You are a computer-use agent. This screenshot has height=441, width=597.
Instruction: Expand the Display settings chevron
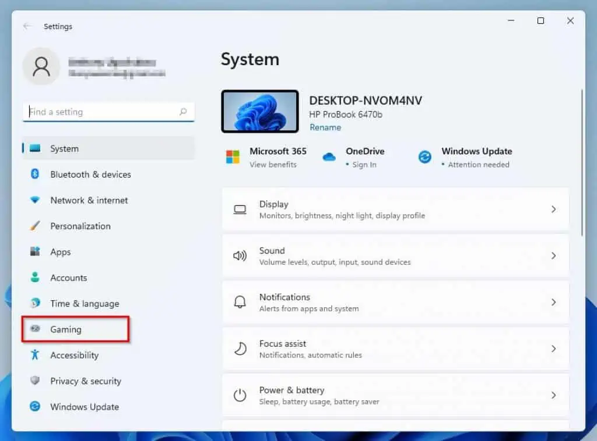553,209
